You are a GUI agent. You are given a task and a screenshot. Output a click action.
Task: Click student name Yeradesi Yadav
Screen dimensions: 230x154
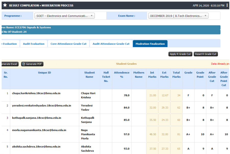point(87,108)
